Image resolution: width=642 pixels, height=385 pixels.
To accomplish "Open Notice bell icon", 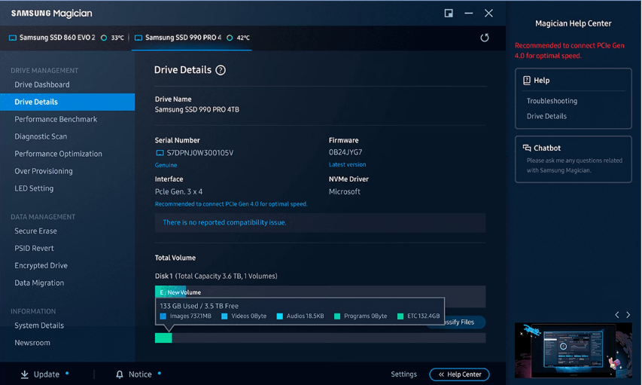I will [120, 374].
